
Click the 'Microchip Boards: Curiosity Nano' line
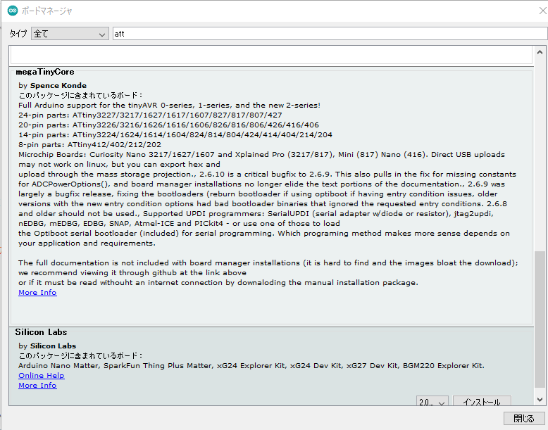(x=261, y=154)
